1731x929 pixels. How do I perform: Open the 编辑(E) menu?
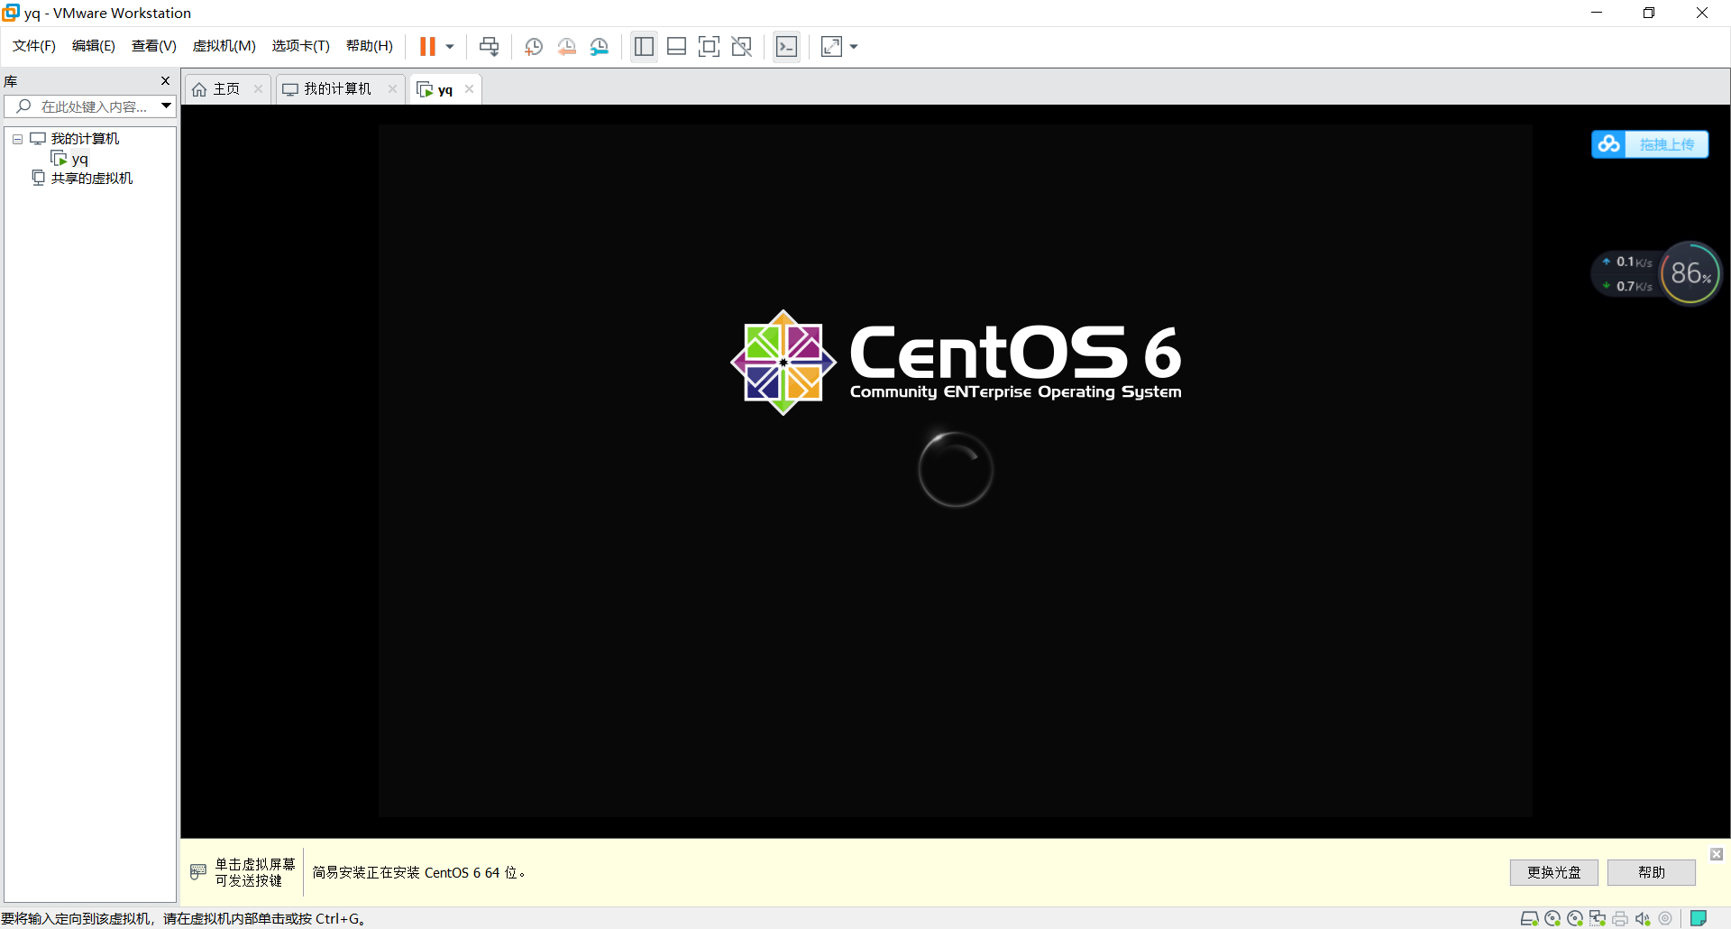click(94, 46)
